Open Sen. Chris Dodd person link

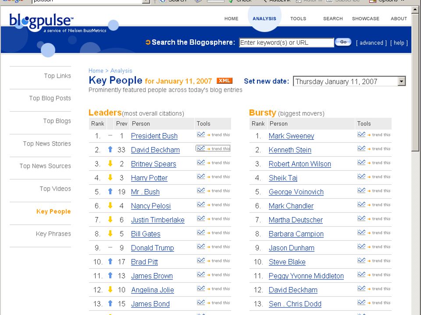coord(295,304)
